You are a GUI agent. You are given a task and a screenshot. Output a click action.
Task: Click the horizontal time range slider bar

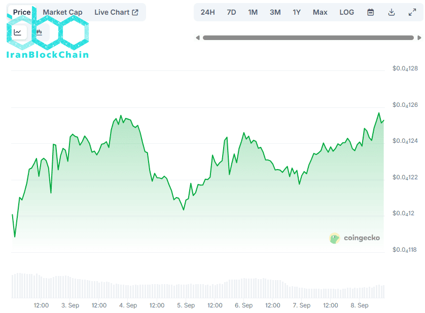point(308,37)
